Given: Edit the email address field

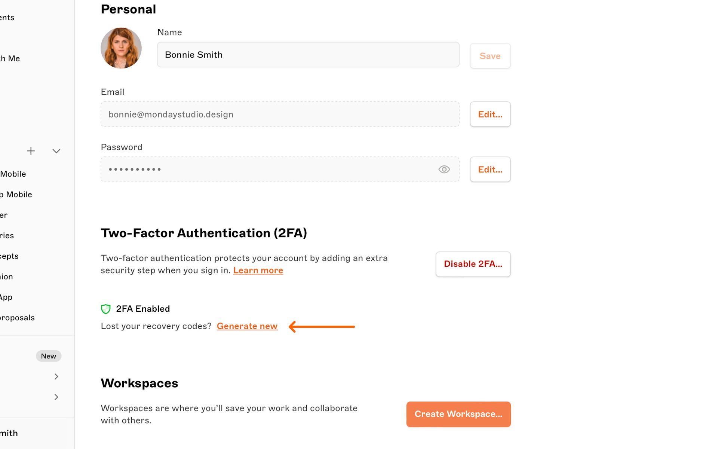Looking at the screenshot, I should coord(490,114).
